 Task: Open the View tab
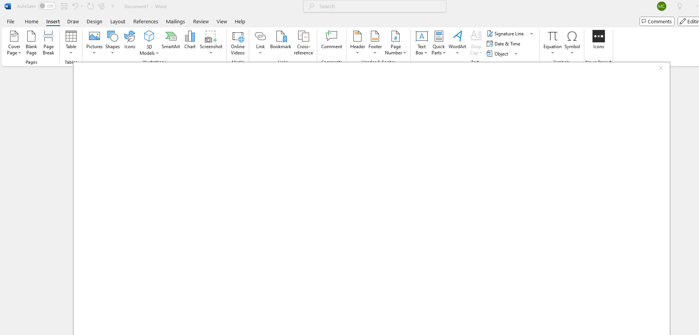pos(222,22)
